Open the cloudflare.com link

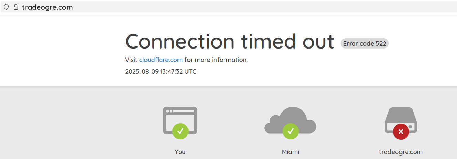coord(161,60)
